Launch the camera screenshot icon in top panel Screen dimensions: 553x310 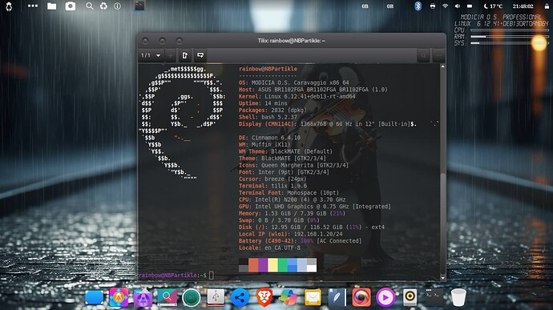[x=71, y=6]
